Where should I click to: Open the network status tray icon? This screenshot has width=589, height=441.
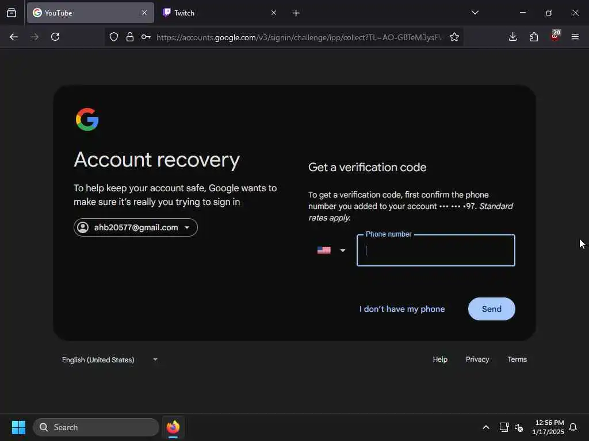tap(504, 427)
